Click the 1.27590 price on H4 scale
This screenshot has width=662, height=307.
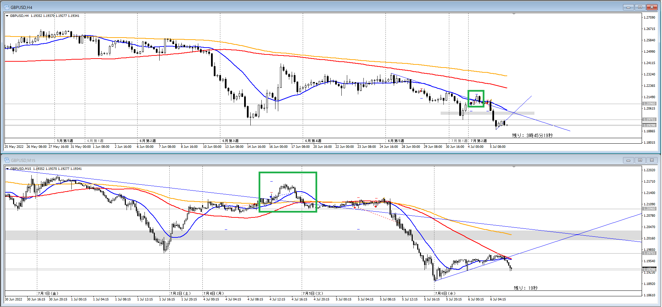click(650, 18)
